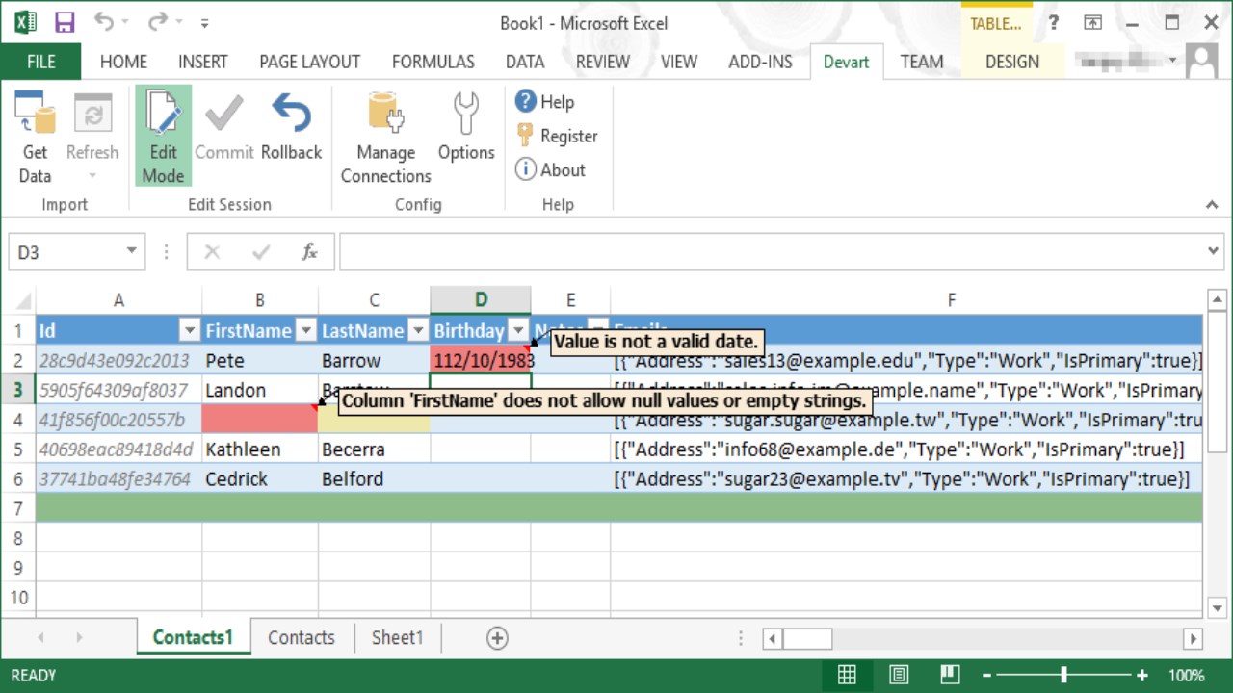Click the Excel Help question mark icon

tap(1054, 22)
